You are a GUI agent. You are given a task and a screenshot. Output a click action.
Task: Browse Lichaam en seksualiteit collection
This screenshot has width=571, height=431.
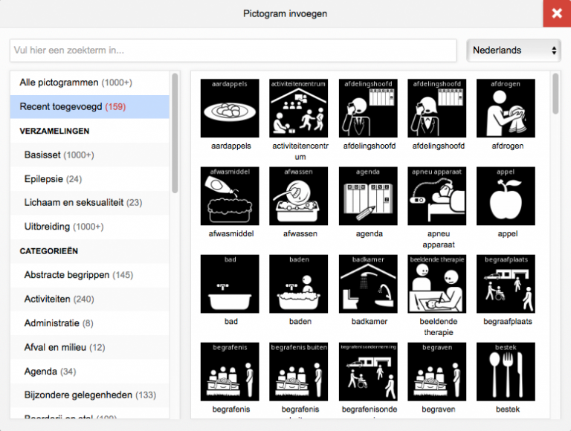pos(83,202)
